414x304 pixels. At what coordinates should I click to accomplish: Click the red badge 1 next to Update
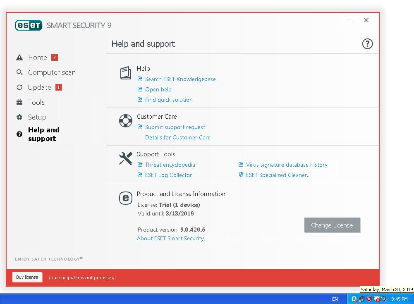(59, 87)
